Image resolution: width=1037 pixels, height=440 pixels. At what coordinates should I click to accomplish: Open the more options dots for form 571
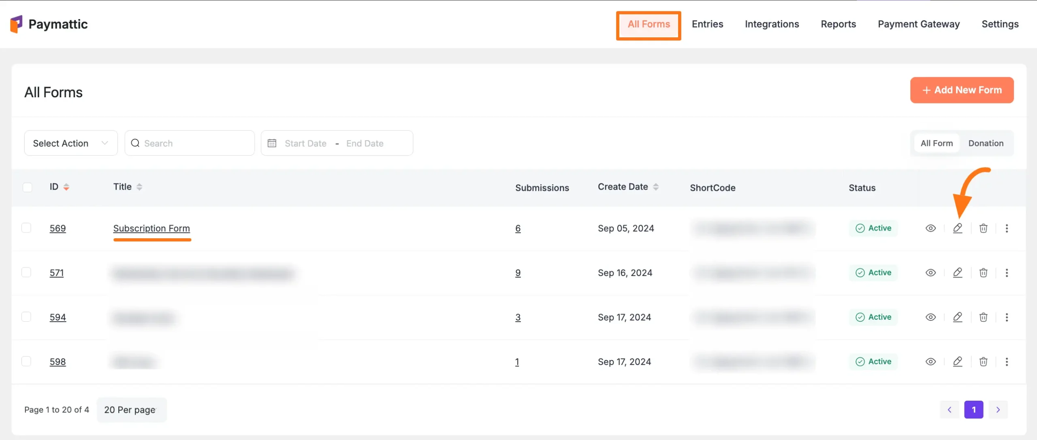1007,273
